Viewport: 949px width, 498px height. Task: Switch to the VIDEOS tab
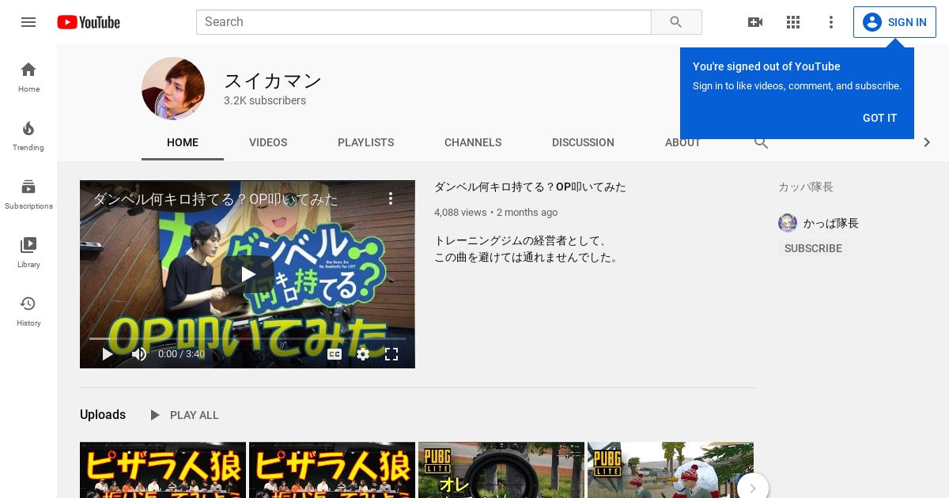pos(268,142)
